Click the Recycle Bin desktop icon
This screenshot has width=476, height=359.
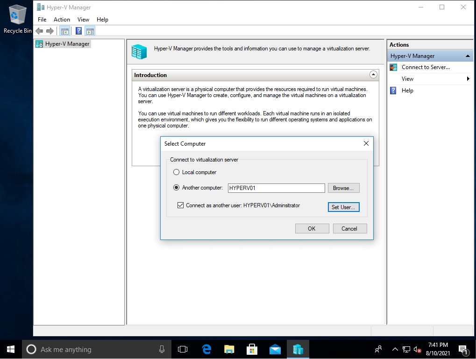(17, 19)
